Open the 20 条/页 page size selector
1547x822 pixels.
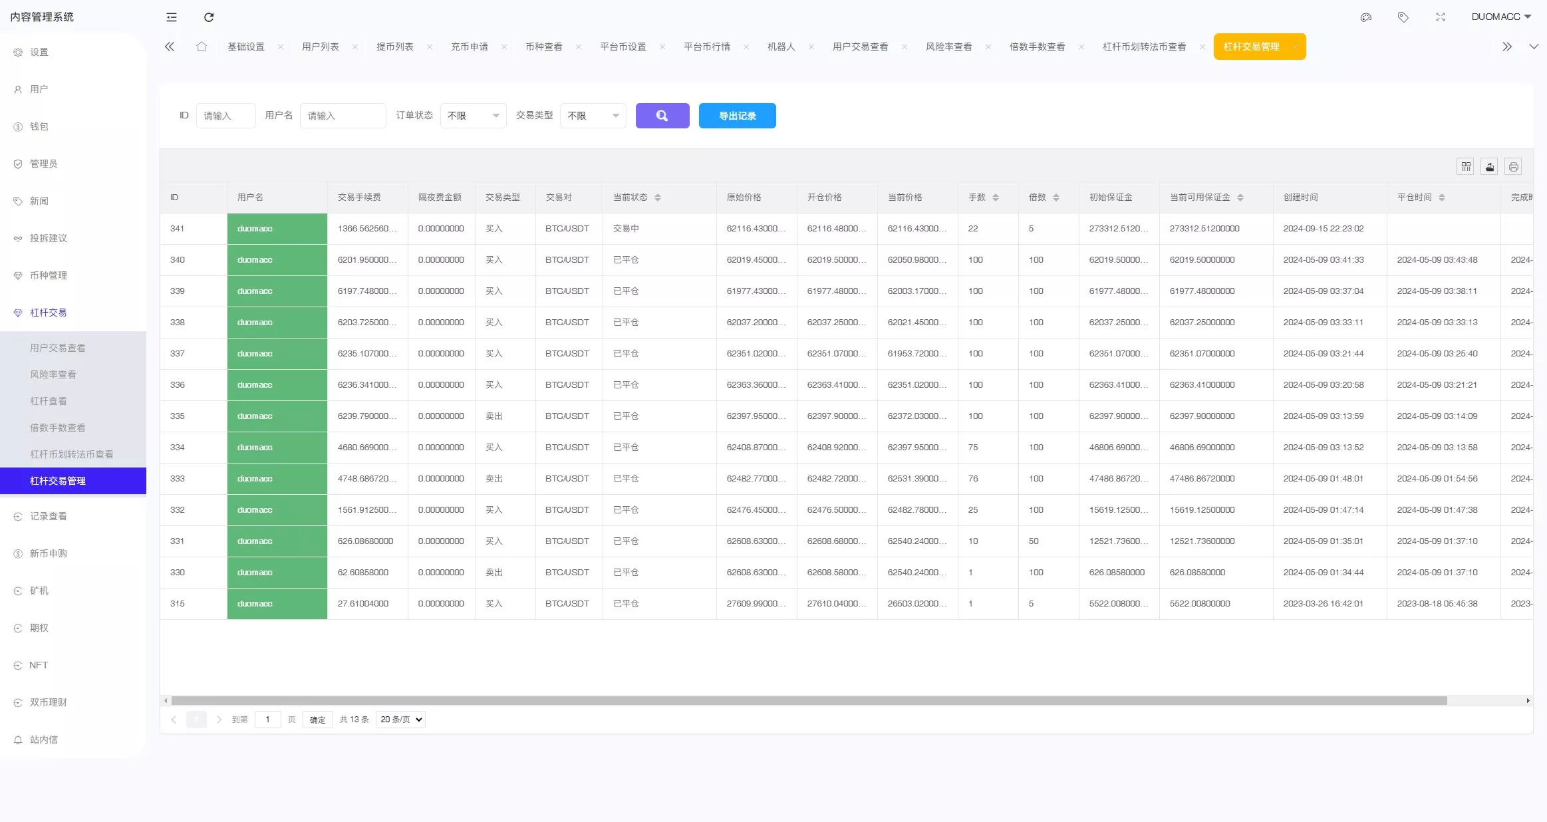[x=400, y=720]
